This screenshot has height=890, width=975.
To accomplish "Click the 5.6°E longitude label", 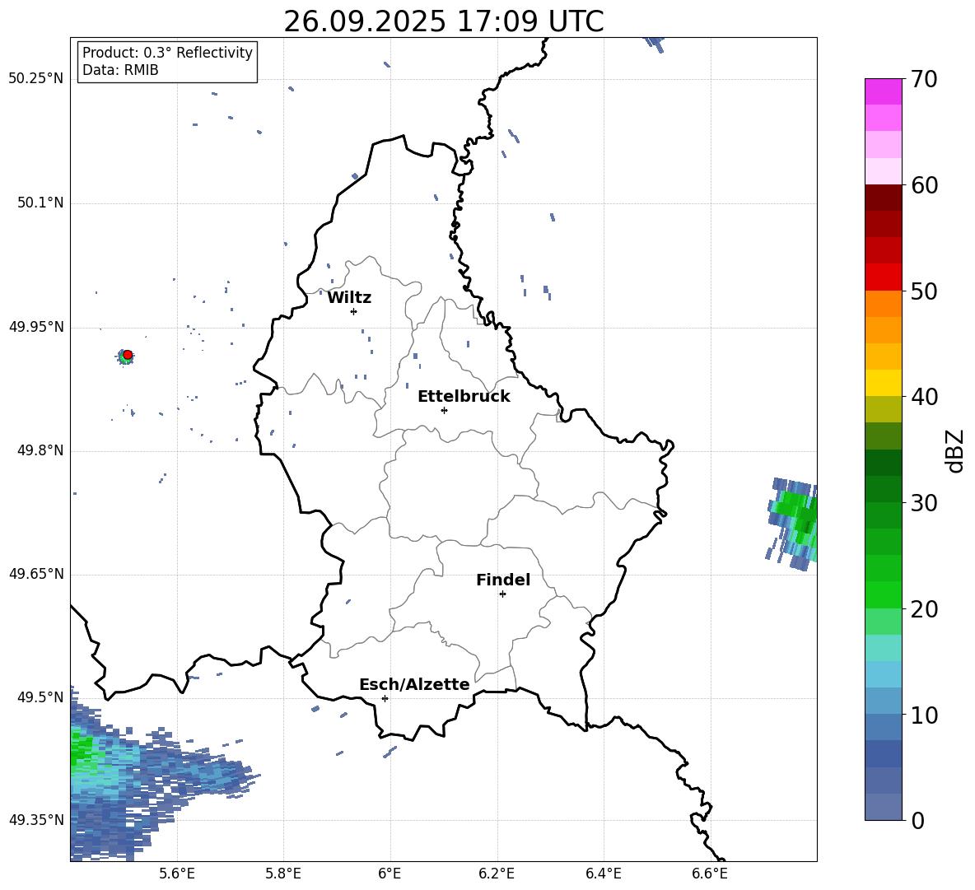I will pyautogui.click(x=176, y=874).
